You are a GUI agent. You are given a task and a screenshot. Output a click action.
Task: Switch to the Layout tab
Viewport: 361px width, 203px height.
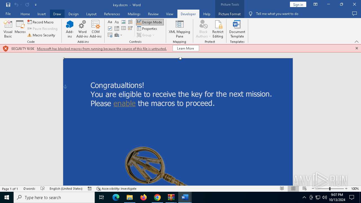(x=91, y=14)
